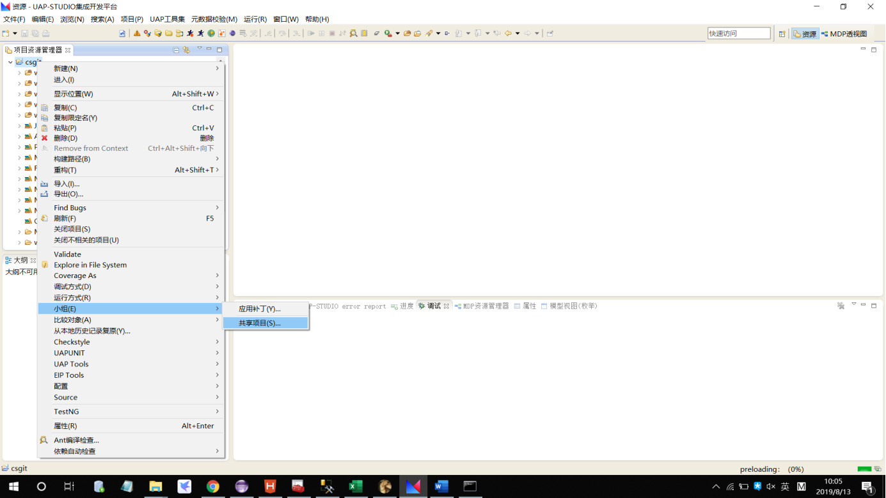The image size is (886, 498).
Task: Click the Debug run icon on the toolbar
Action: coord(190,33)
